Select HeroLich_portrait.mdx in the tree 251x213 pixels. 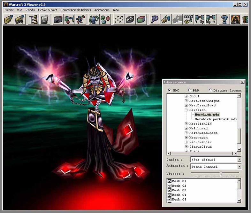pyautogui.click(x=216, y=119)
